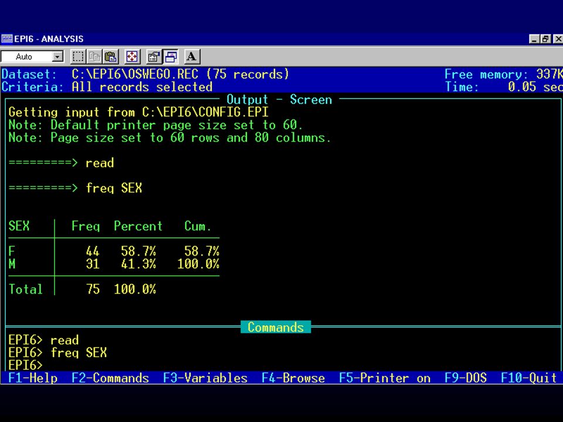Screen dimensions: 563x422
Task: Click the Font 'A' toolbar icon
Action: 191,57
